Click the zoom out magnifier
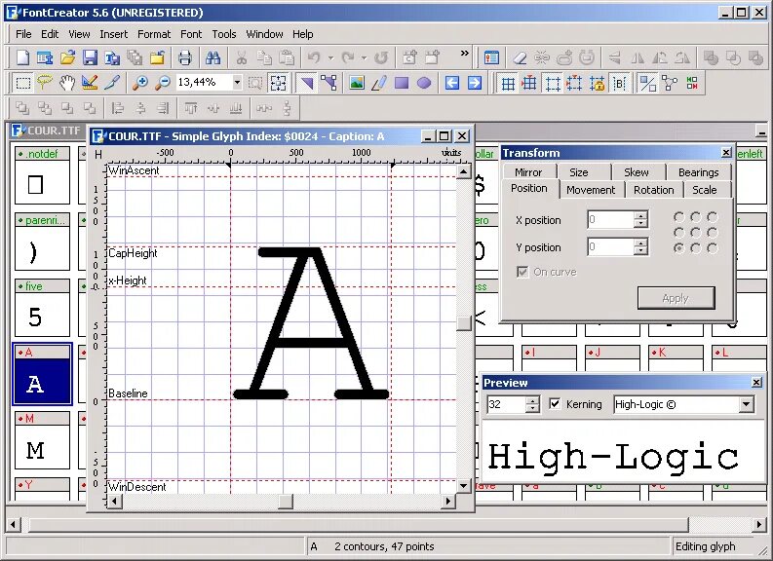The height and width of the screenshot is (561, 773). point(162,83)
